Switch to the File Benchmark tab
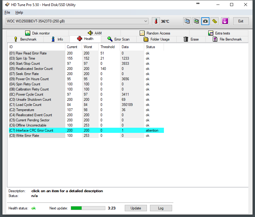 coord(227,39)
